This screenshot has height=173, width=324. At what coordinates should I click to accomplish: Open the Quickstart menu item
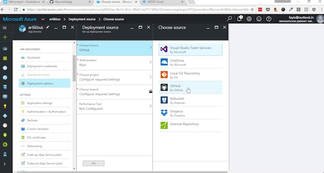(44, 58)
